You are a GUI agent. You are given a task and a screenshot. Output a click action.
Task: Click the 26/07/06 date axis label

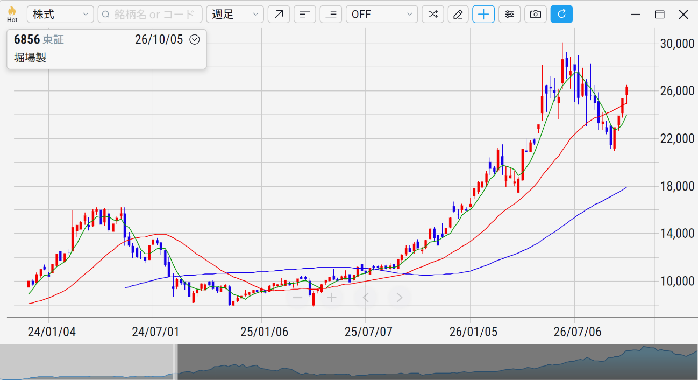(x=578, y=332)
